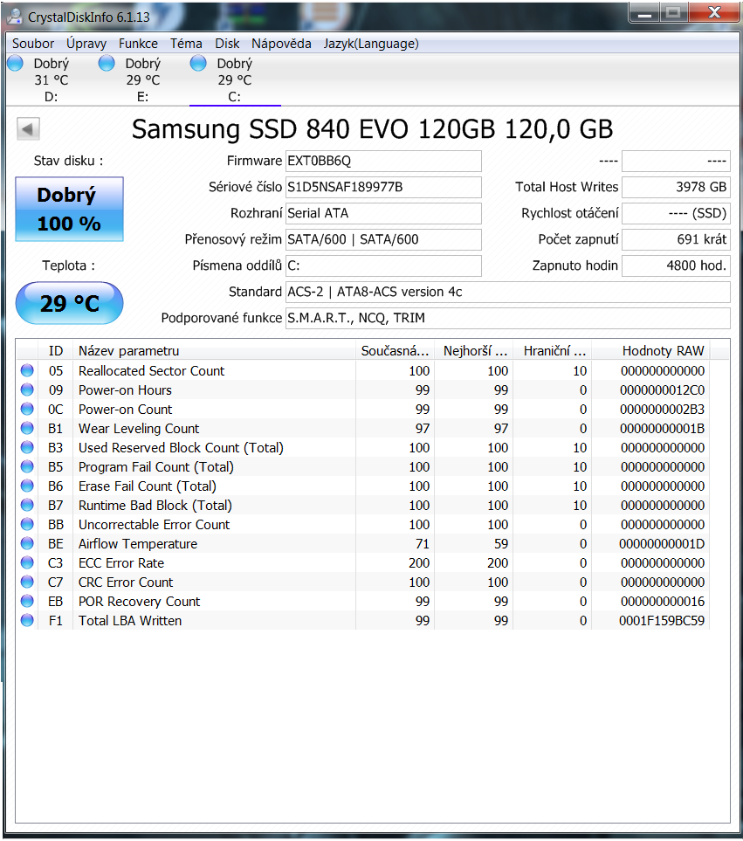This screenshot has height=841, width=743.
Task: Click the Samsung SSD 840 EVO model title
Action: pyautogui.click(x=372, y=129)
